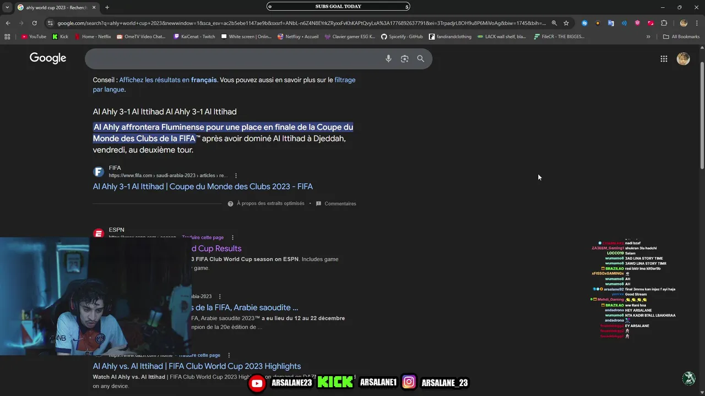Open the Home - Netflix bookmark
The height and width of the screenshot is (396, 705).
tap(92, 37)
